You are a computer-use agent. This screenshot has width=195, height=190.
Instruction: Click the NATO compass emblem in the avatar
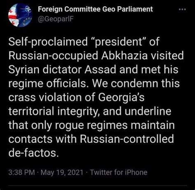(27, 9)
